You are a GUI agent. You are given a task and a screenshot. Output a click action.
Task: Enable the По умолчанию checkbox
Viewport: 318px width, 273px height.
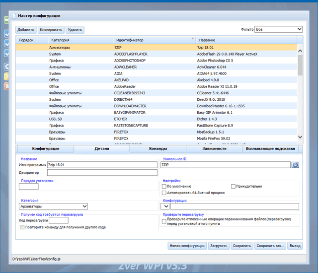pos(164,187)
